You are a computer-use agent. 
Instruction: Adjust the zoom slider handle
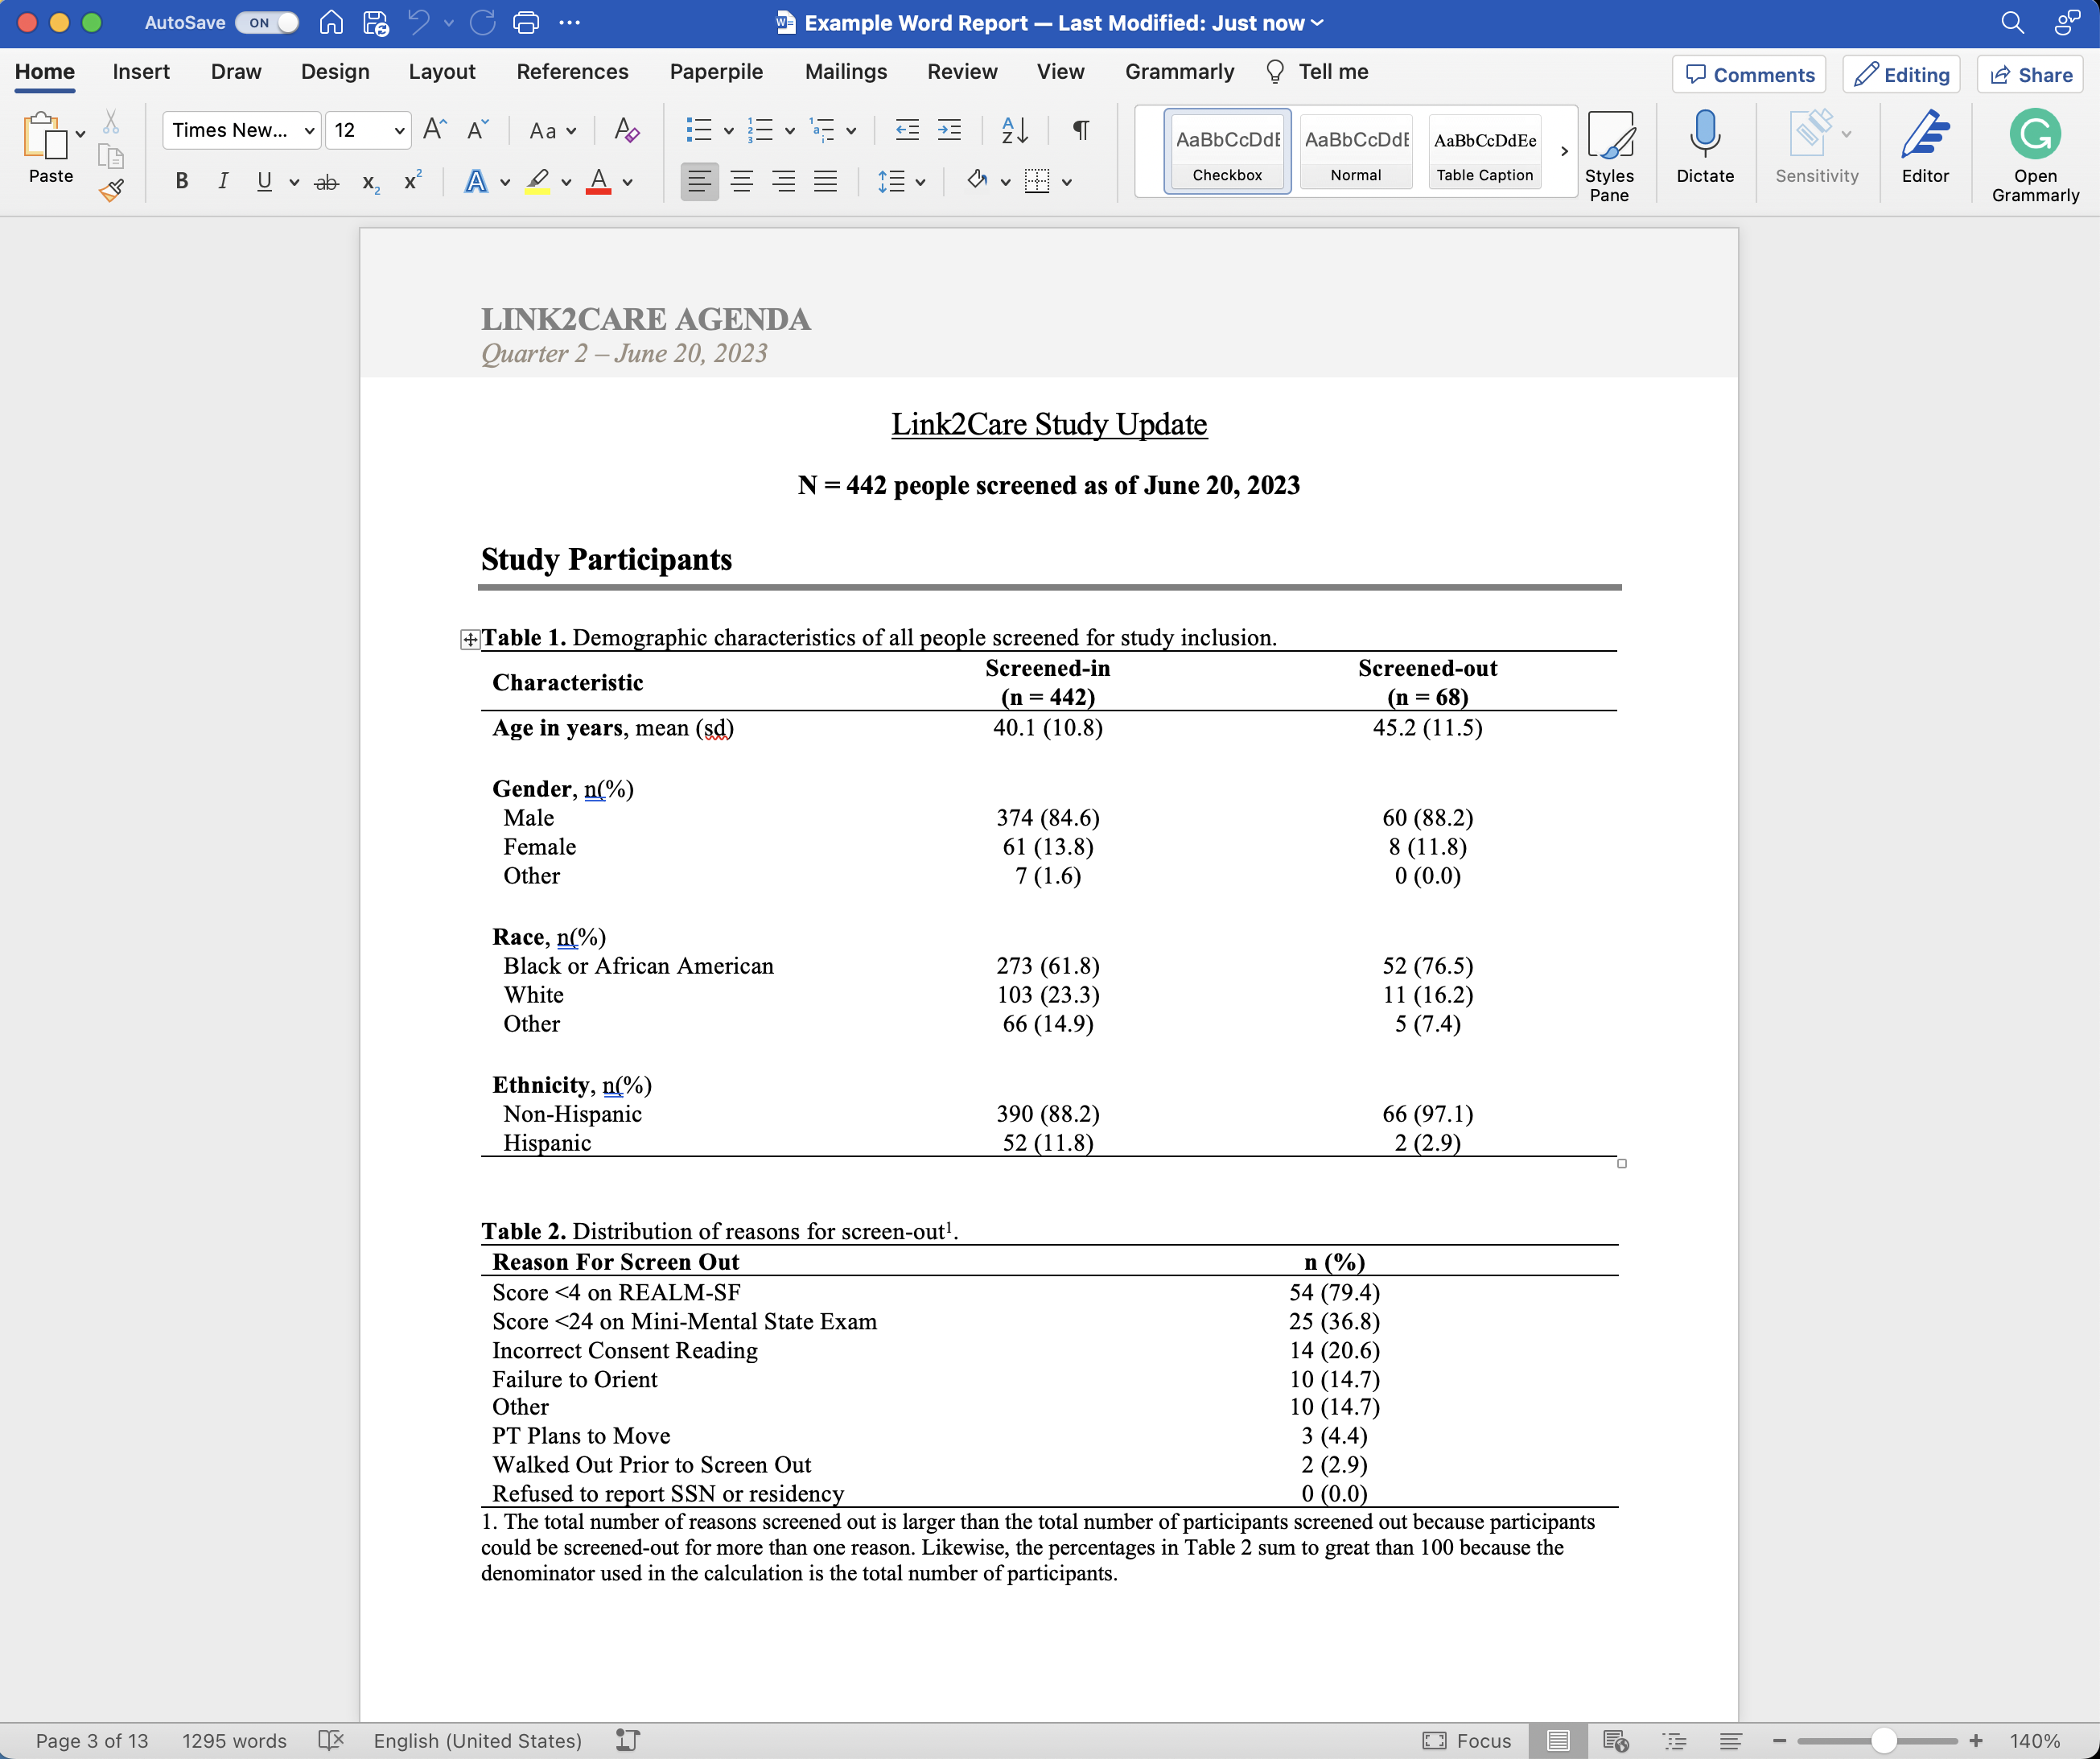(1883, 1741)
